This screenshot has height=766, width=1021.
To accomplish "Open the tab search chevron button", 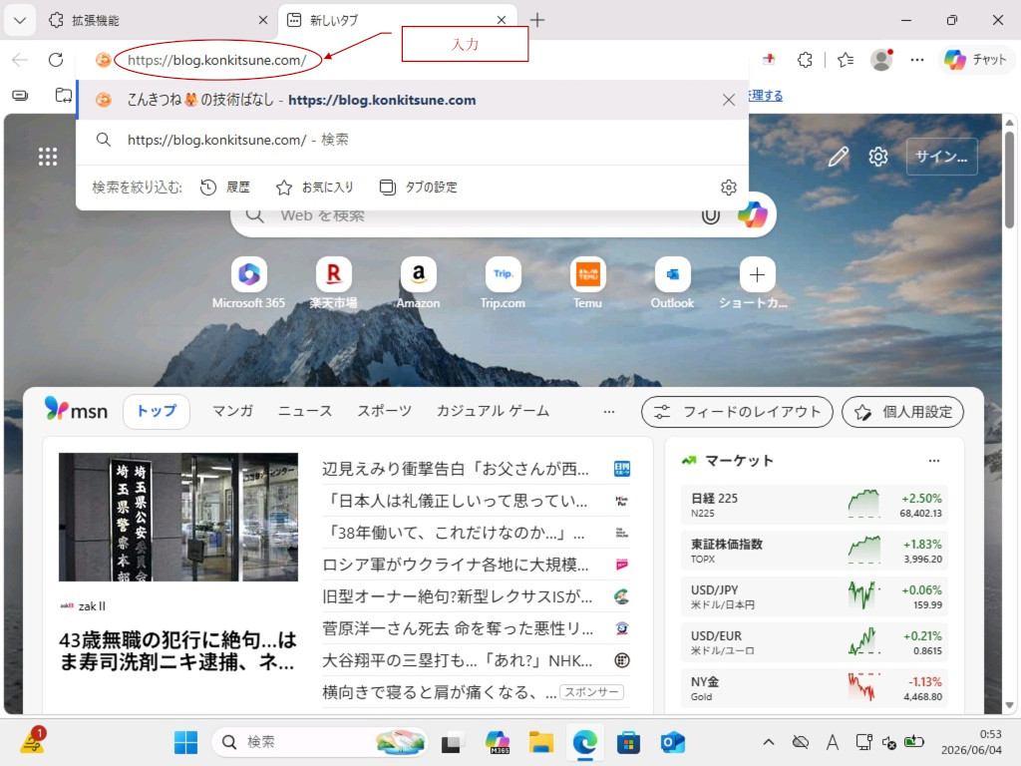I will tap(20, 20).
